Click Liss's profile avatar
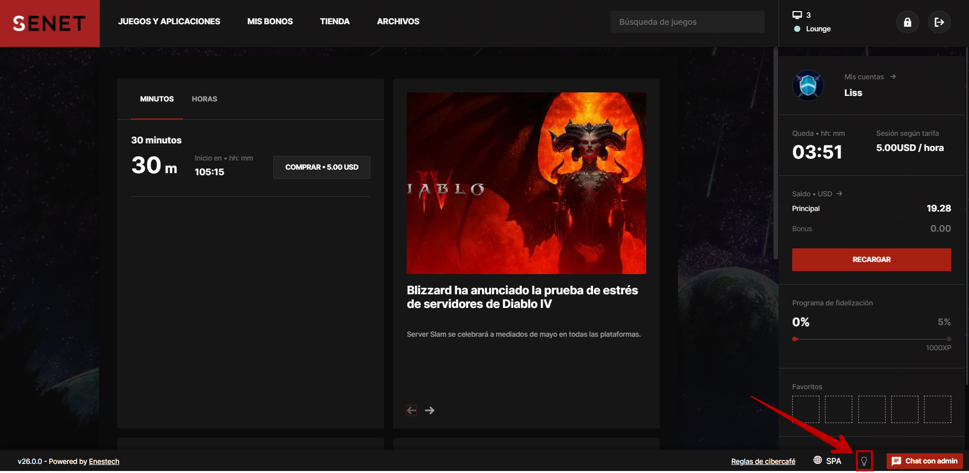Image resolution: width=969 pixels, height=473 pixels. (807, 85)
